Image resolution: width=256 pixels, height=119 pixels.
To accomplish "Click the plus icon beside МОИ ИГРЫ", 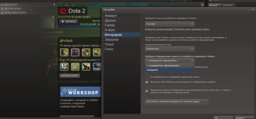I will tap(2, 5).
